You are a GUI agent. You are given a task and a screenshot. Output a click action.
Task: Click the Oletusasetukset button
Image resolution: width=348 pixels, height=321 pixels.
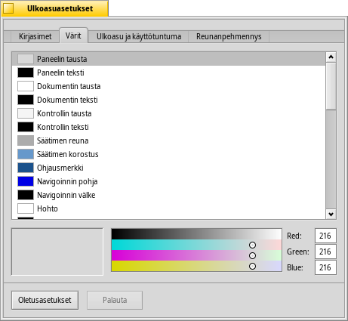pyautogui.click(x=45, y=300)
